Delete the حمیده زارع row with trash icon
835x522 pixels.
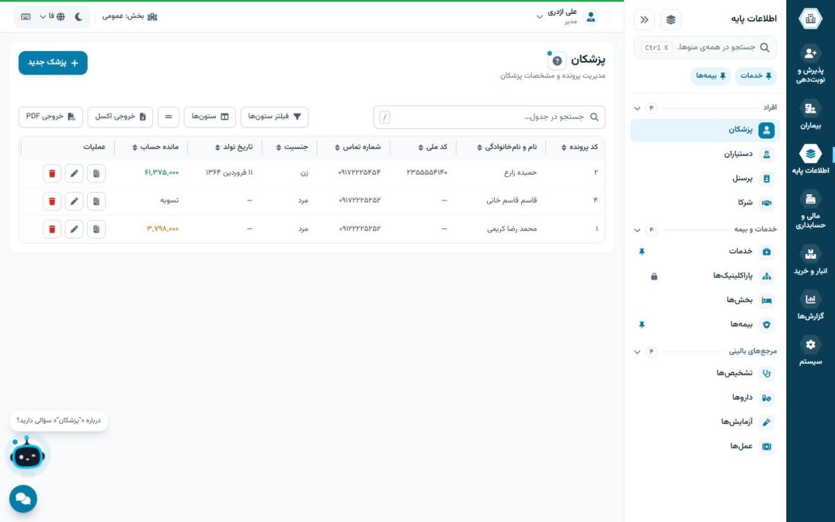(52, 173)
